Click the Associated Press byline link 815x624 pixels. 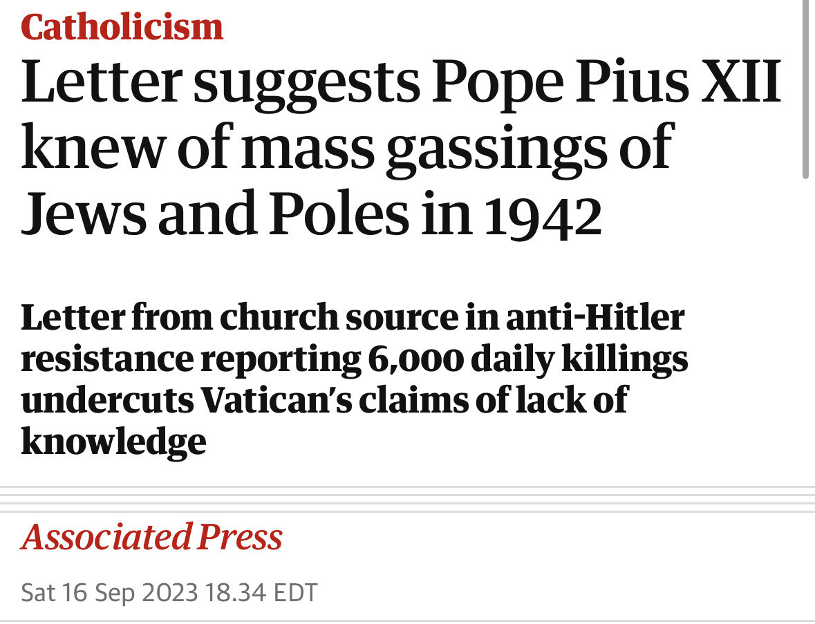coord(151,538)
